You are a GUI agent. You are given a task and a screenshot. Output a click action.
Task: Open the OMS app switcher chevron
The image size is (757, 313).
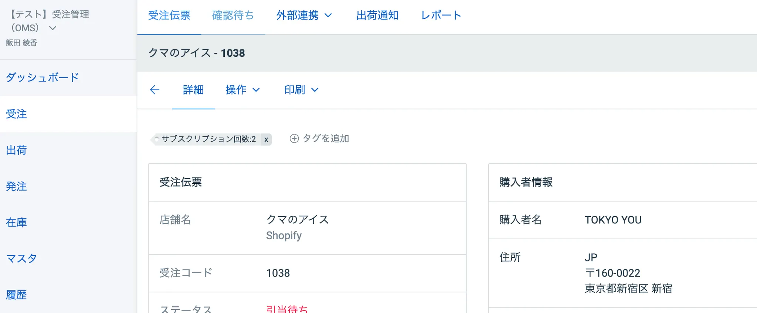tap(53, 28)
